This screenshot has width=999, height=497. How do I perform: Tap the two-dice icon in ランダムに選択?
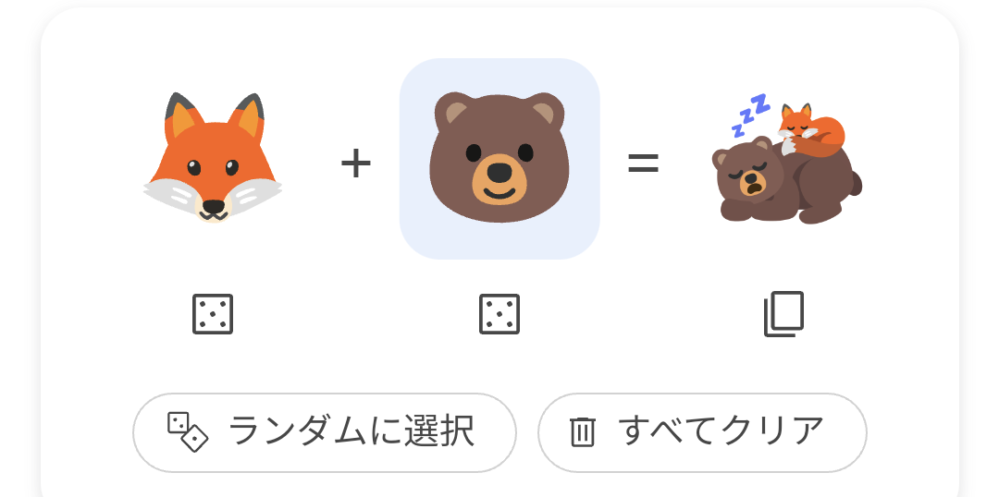point(188,432)
